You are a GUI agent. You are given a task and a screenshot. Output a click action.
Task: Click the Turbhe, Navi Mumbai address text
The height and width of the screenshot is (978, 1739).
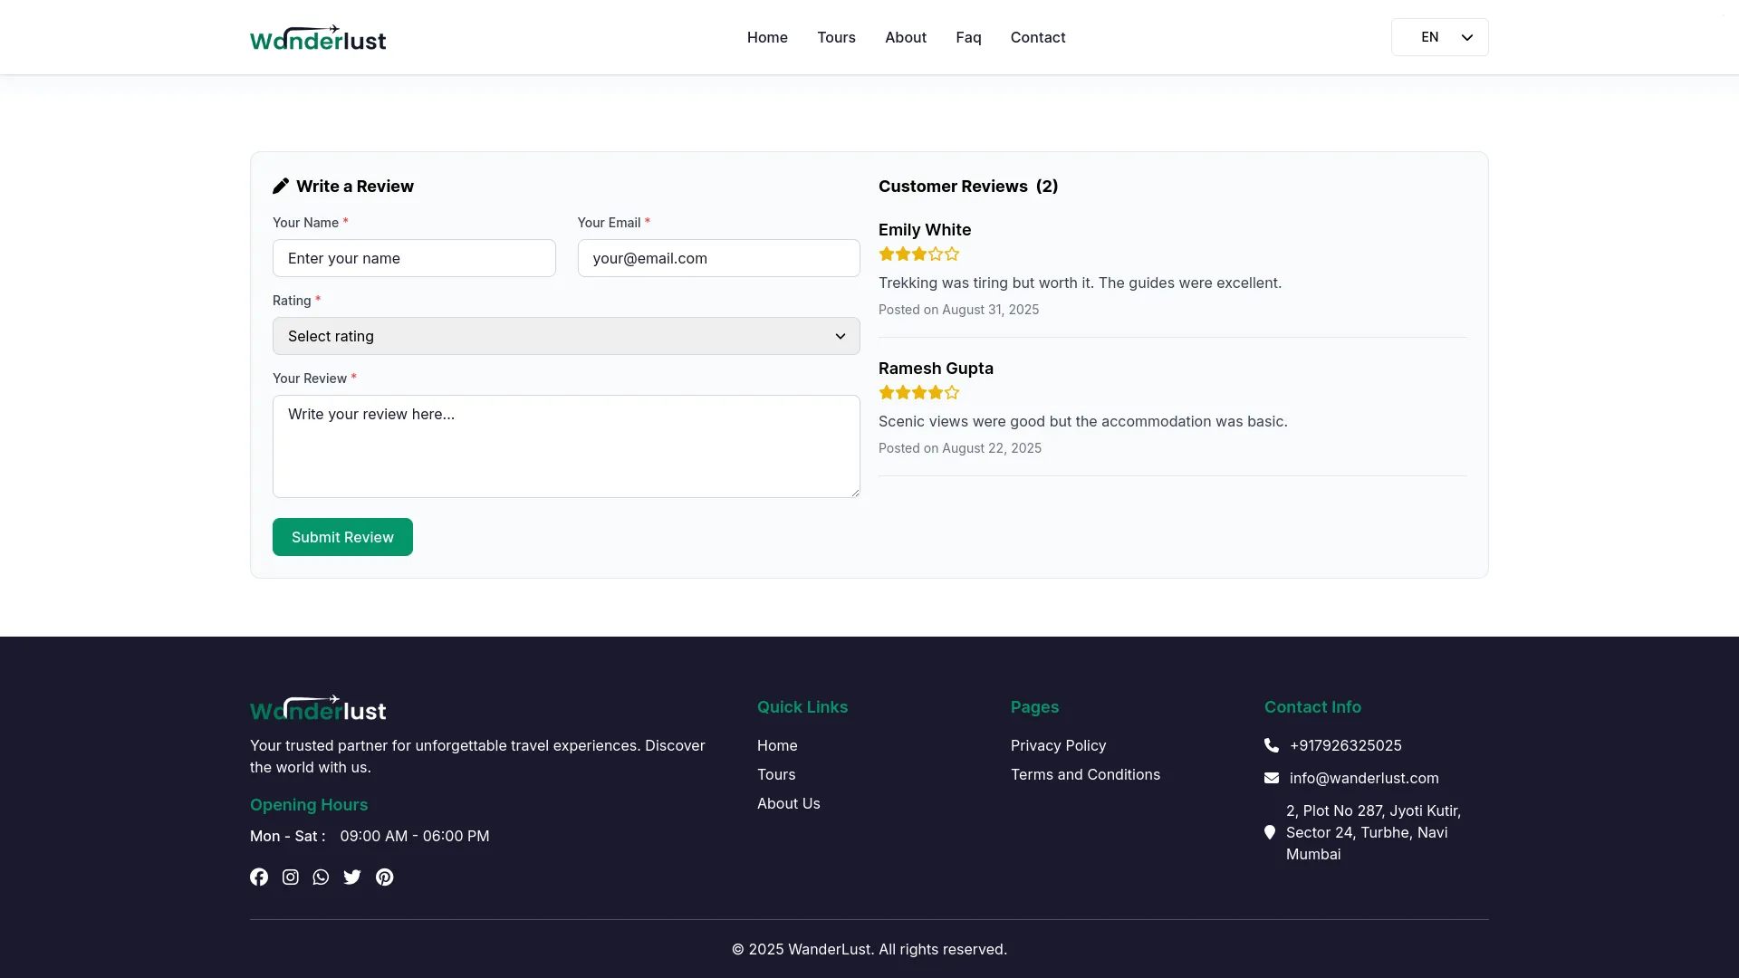tap(1373, 832)
